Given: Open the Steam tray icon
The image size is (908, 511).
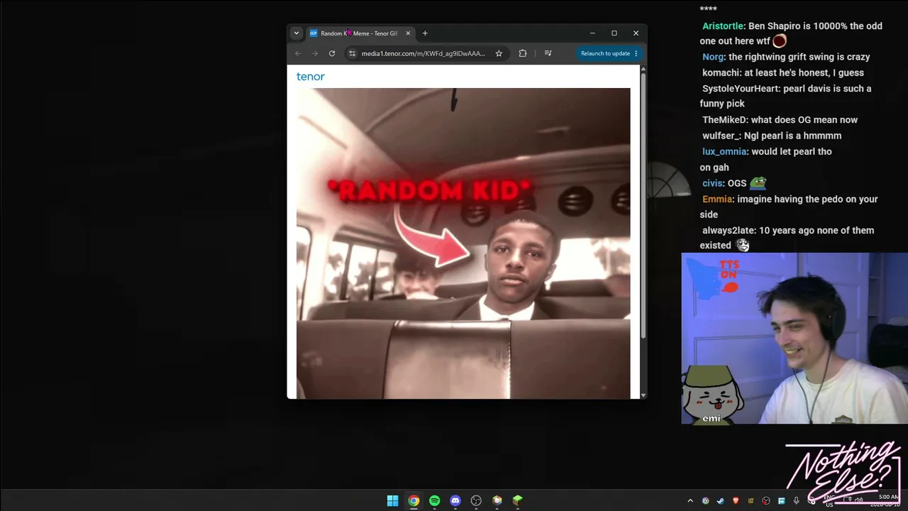Looking at the screenshot, I should click(x=721, y=501).
